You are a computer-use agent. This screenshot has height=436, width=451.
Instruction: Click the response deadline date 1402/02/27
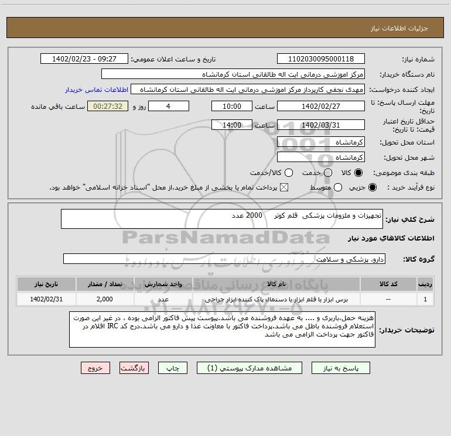[x=321, y=106]
